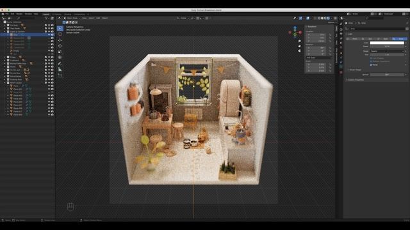Switch to rendered viewport shading
The width and height of the screenshot is (410, 230).
coord(328,19)
